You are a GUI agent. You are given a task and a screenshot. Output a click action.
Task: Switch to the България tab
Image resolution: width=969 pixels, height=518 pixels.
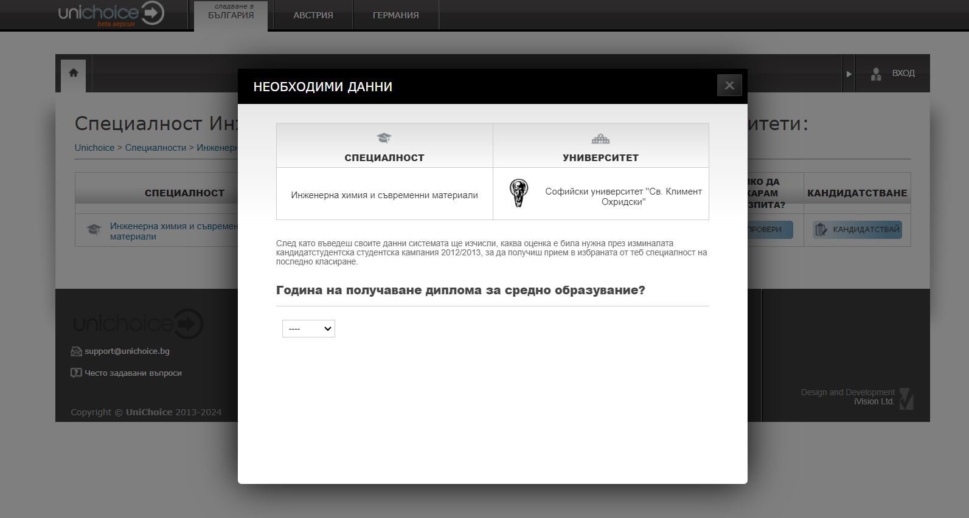click(231, 15)
